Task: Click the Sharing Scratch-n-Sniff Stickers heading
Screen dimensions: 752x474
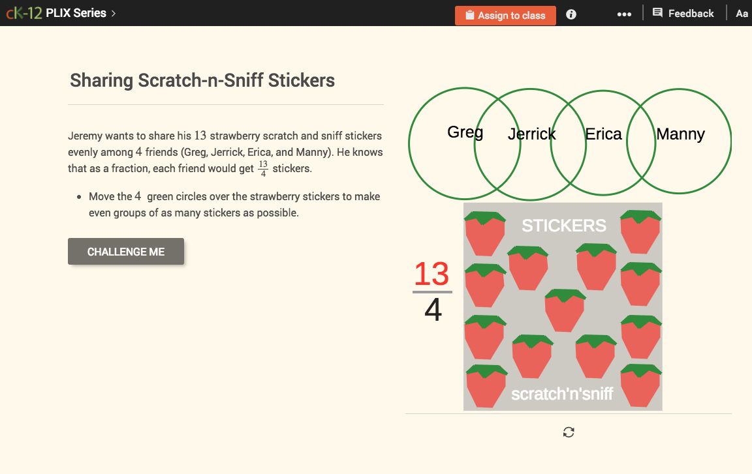Action: 202,80
